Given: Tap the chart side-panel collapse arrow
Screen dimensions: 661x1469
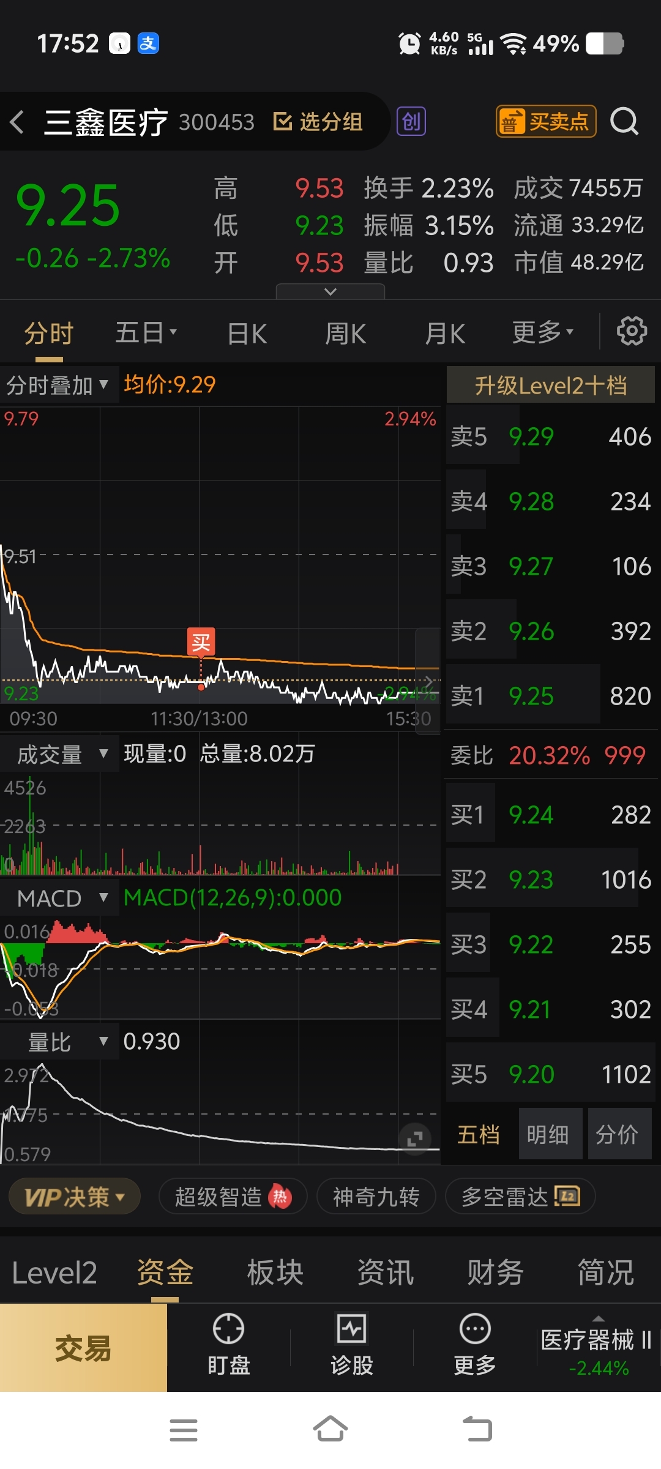Looking at the screenshot, I should coord(428,681).
